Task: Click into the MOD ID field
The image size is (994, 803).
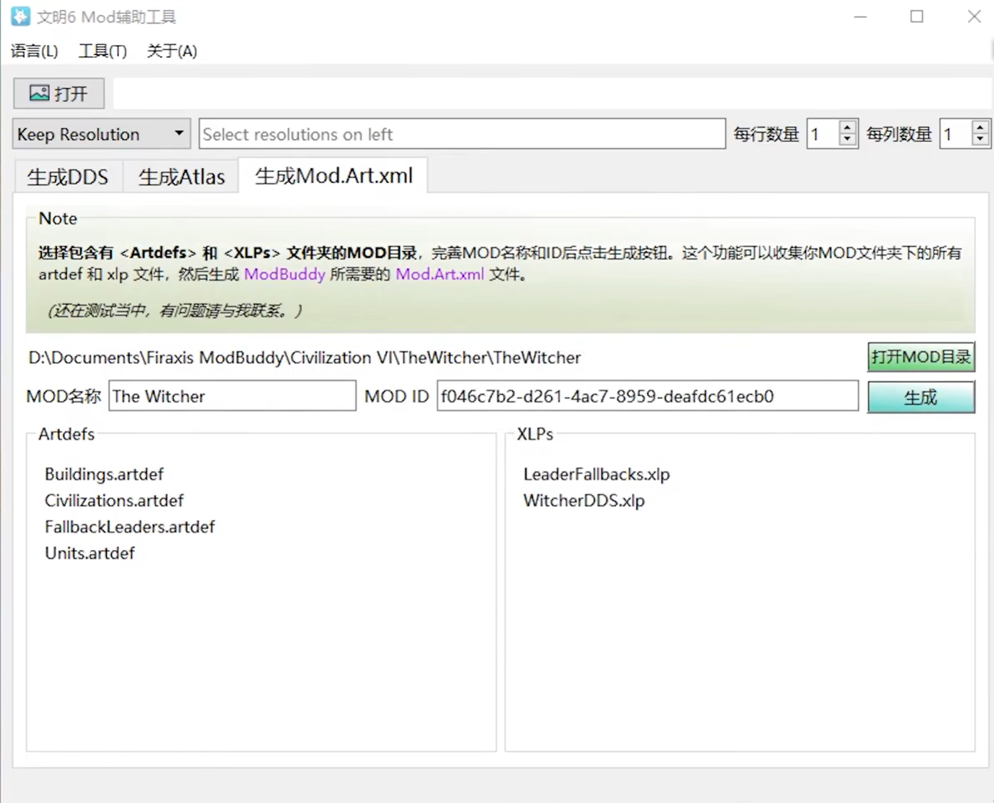Action: pos(648,396)
